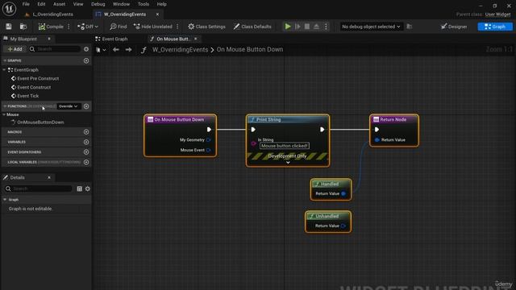The width and height of the screenshot is (516, 290).
Task: Expand Print String advanced options
Action: click(288, 163)
